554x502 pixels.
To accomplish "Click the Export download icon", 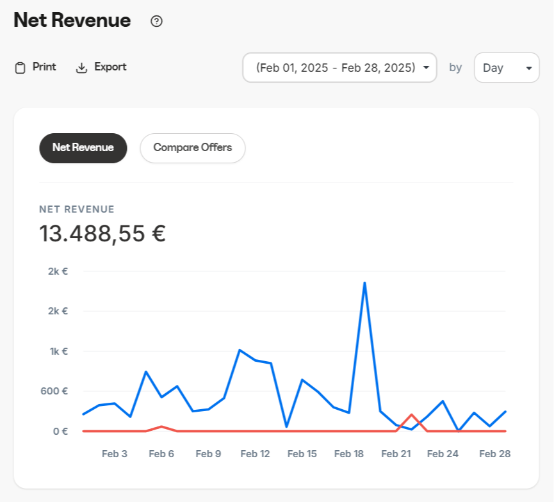I will pos(81,68).
